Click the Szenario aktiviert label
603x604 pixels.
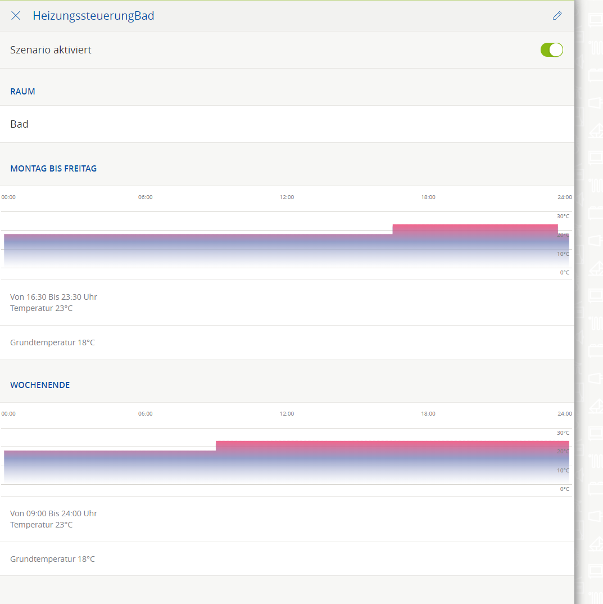51,50
